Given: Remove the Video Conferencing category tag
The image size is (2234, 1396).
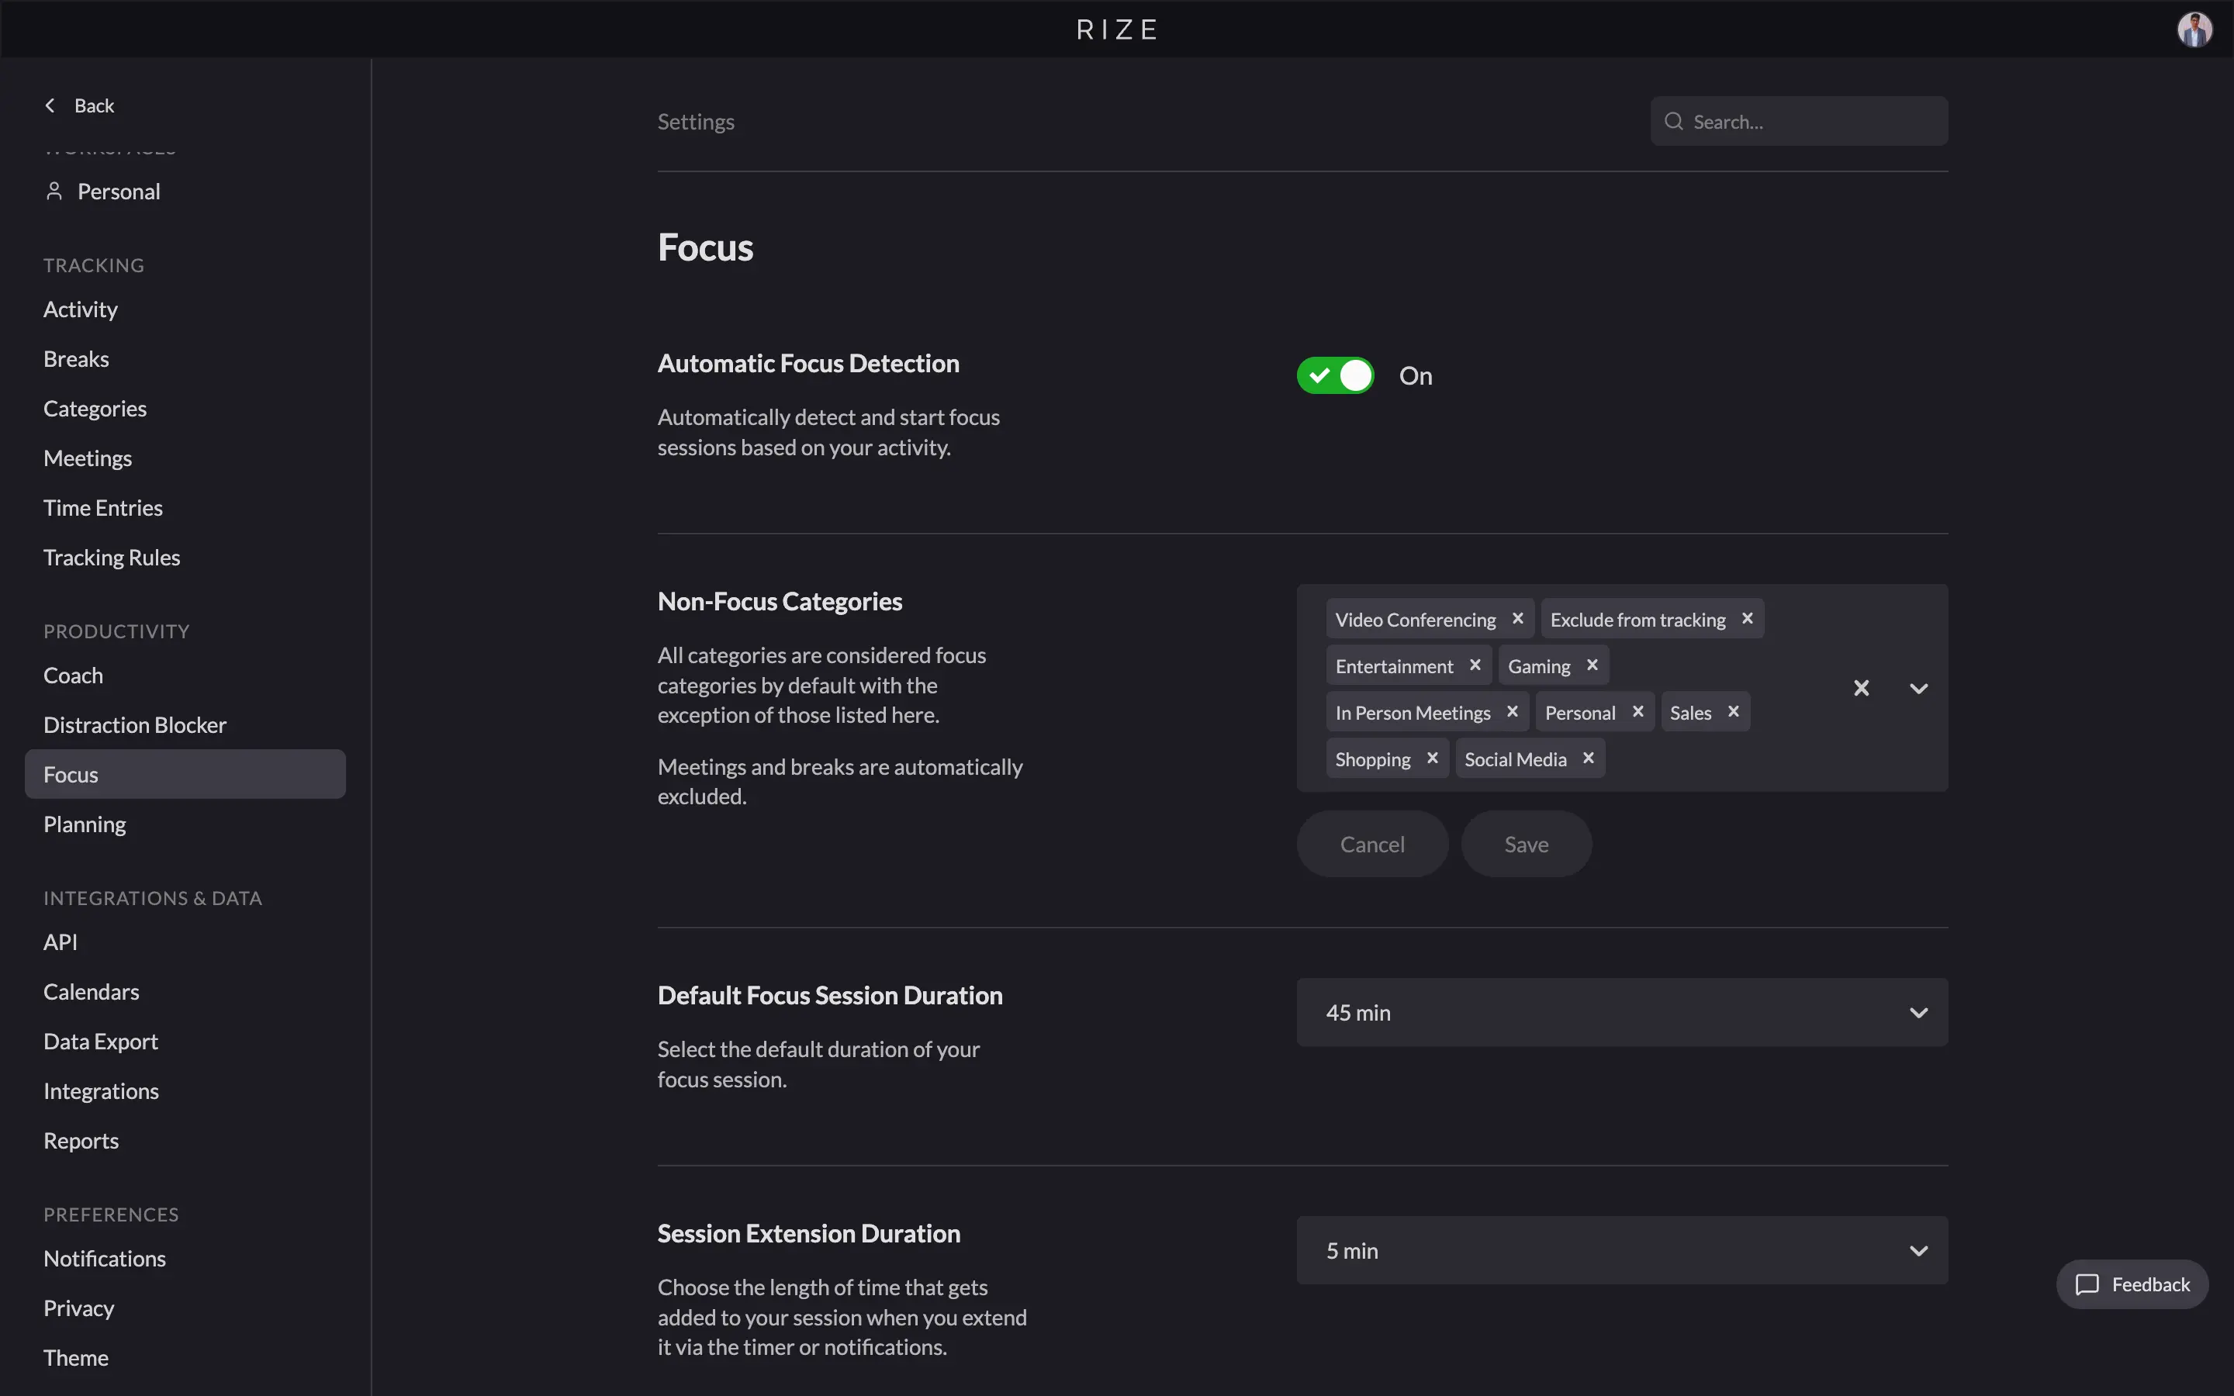Looking at the screenshot, I should point(1517,619).
